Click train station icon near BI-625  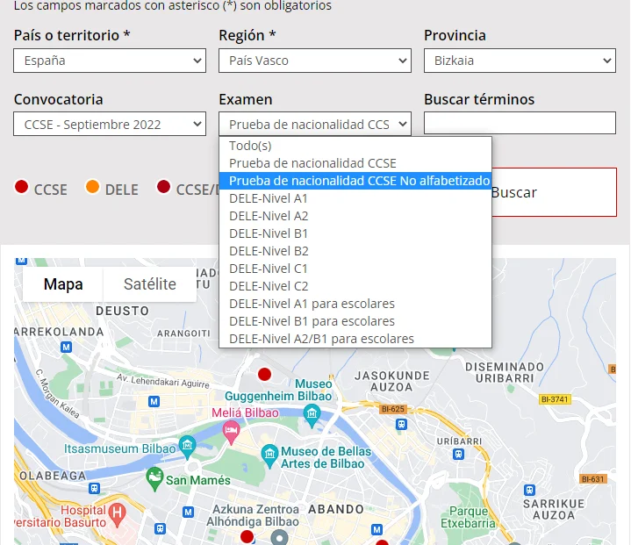(x=401, y=424)
